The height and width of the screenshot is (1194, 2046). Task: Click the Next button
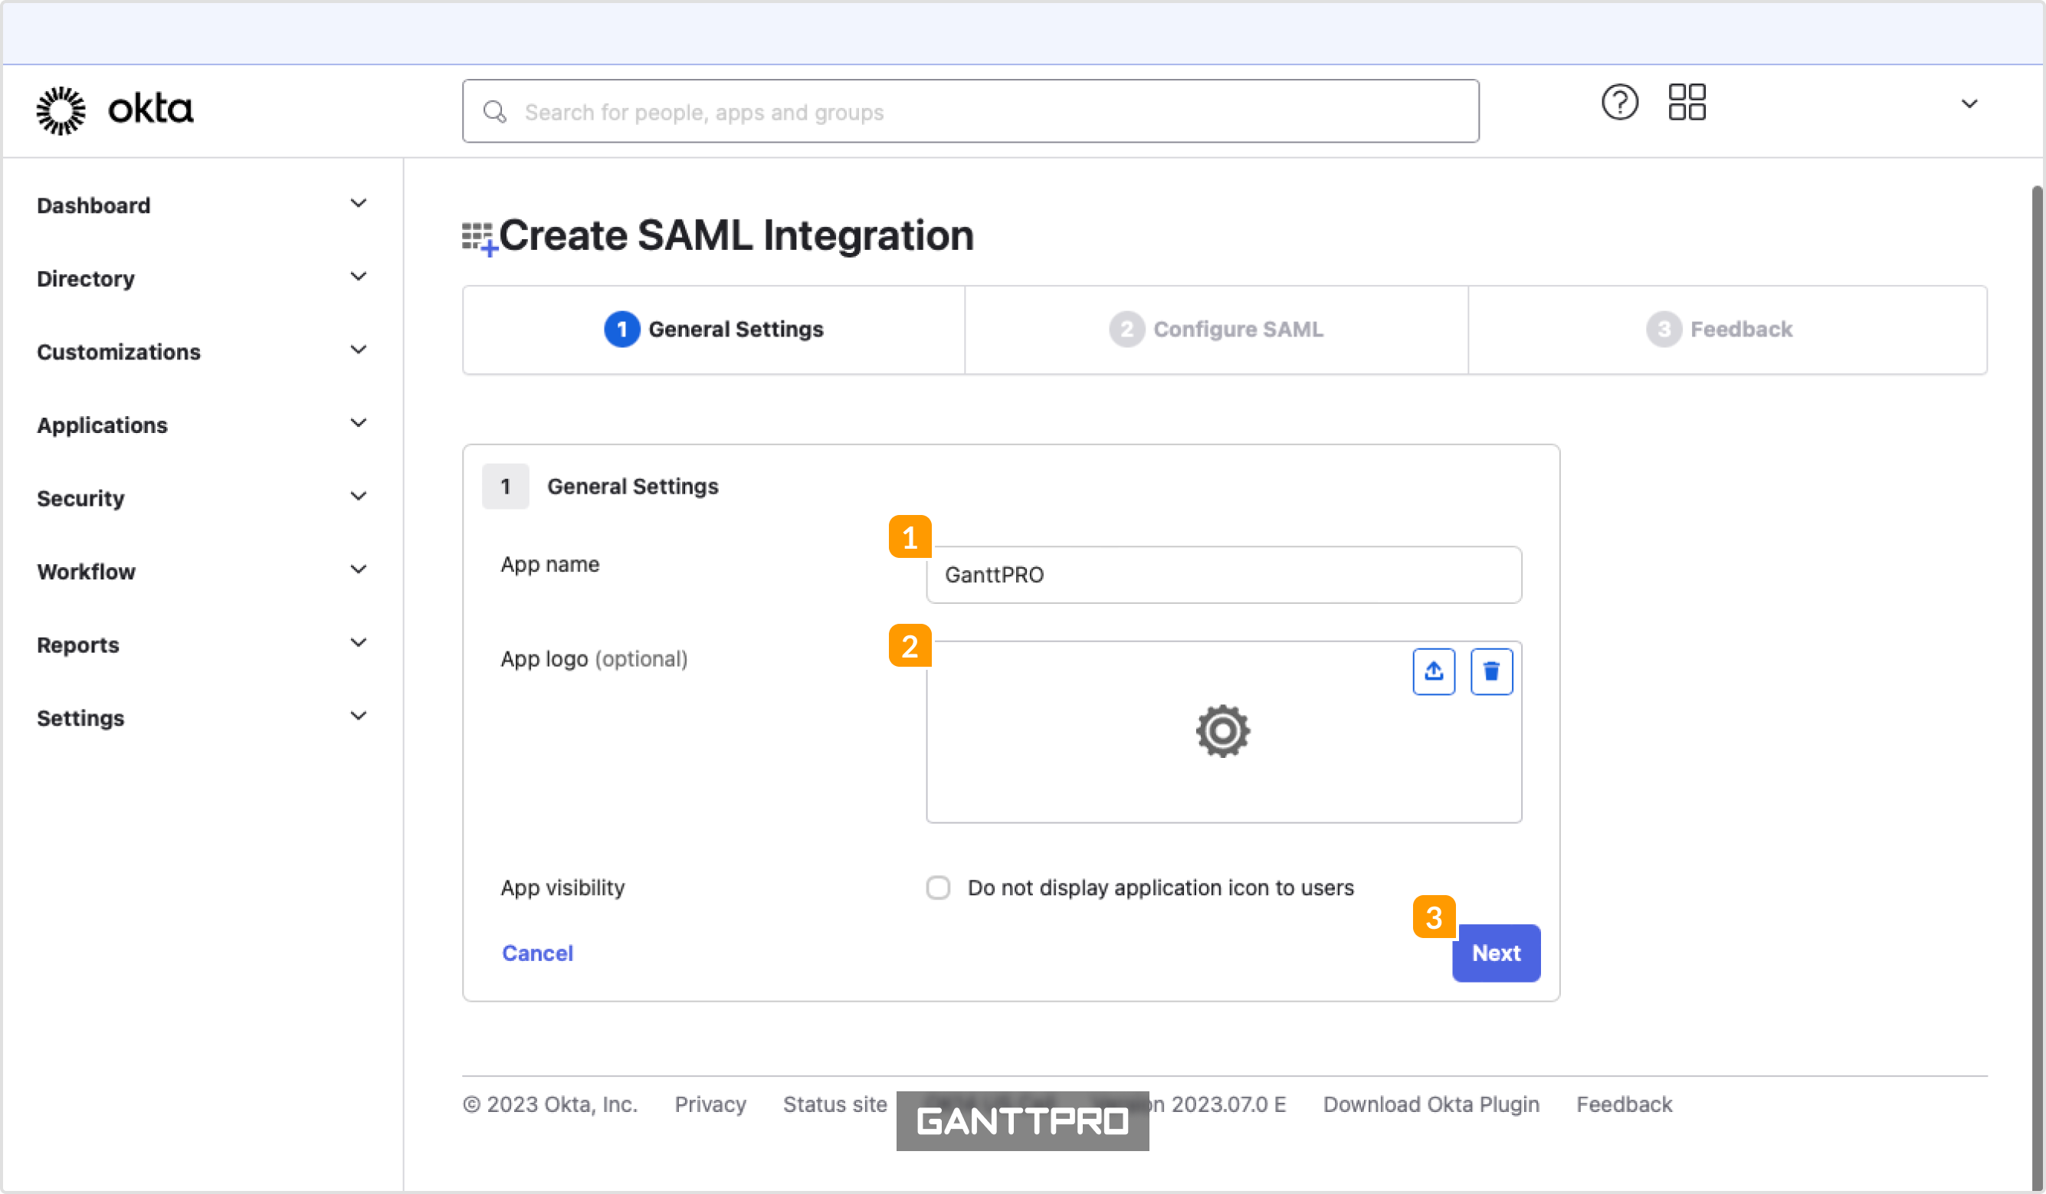coord(1497,953)
